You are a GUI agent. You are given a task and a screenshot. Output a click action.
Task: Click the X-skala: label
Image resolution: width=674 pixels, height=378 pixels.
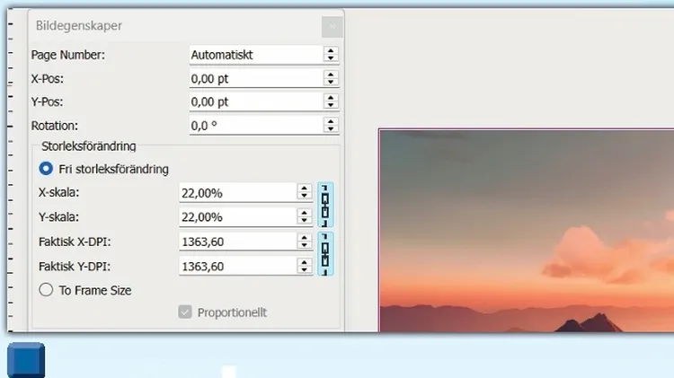(x=59, y=192)
